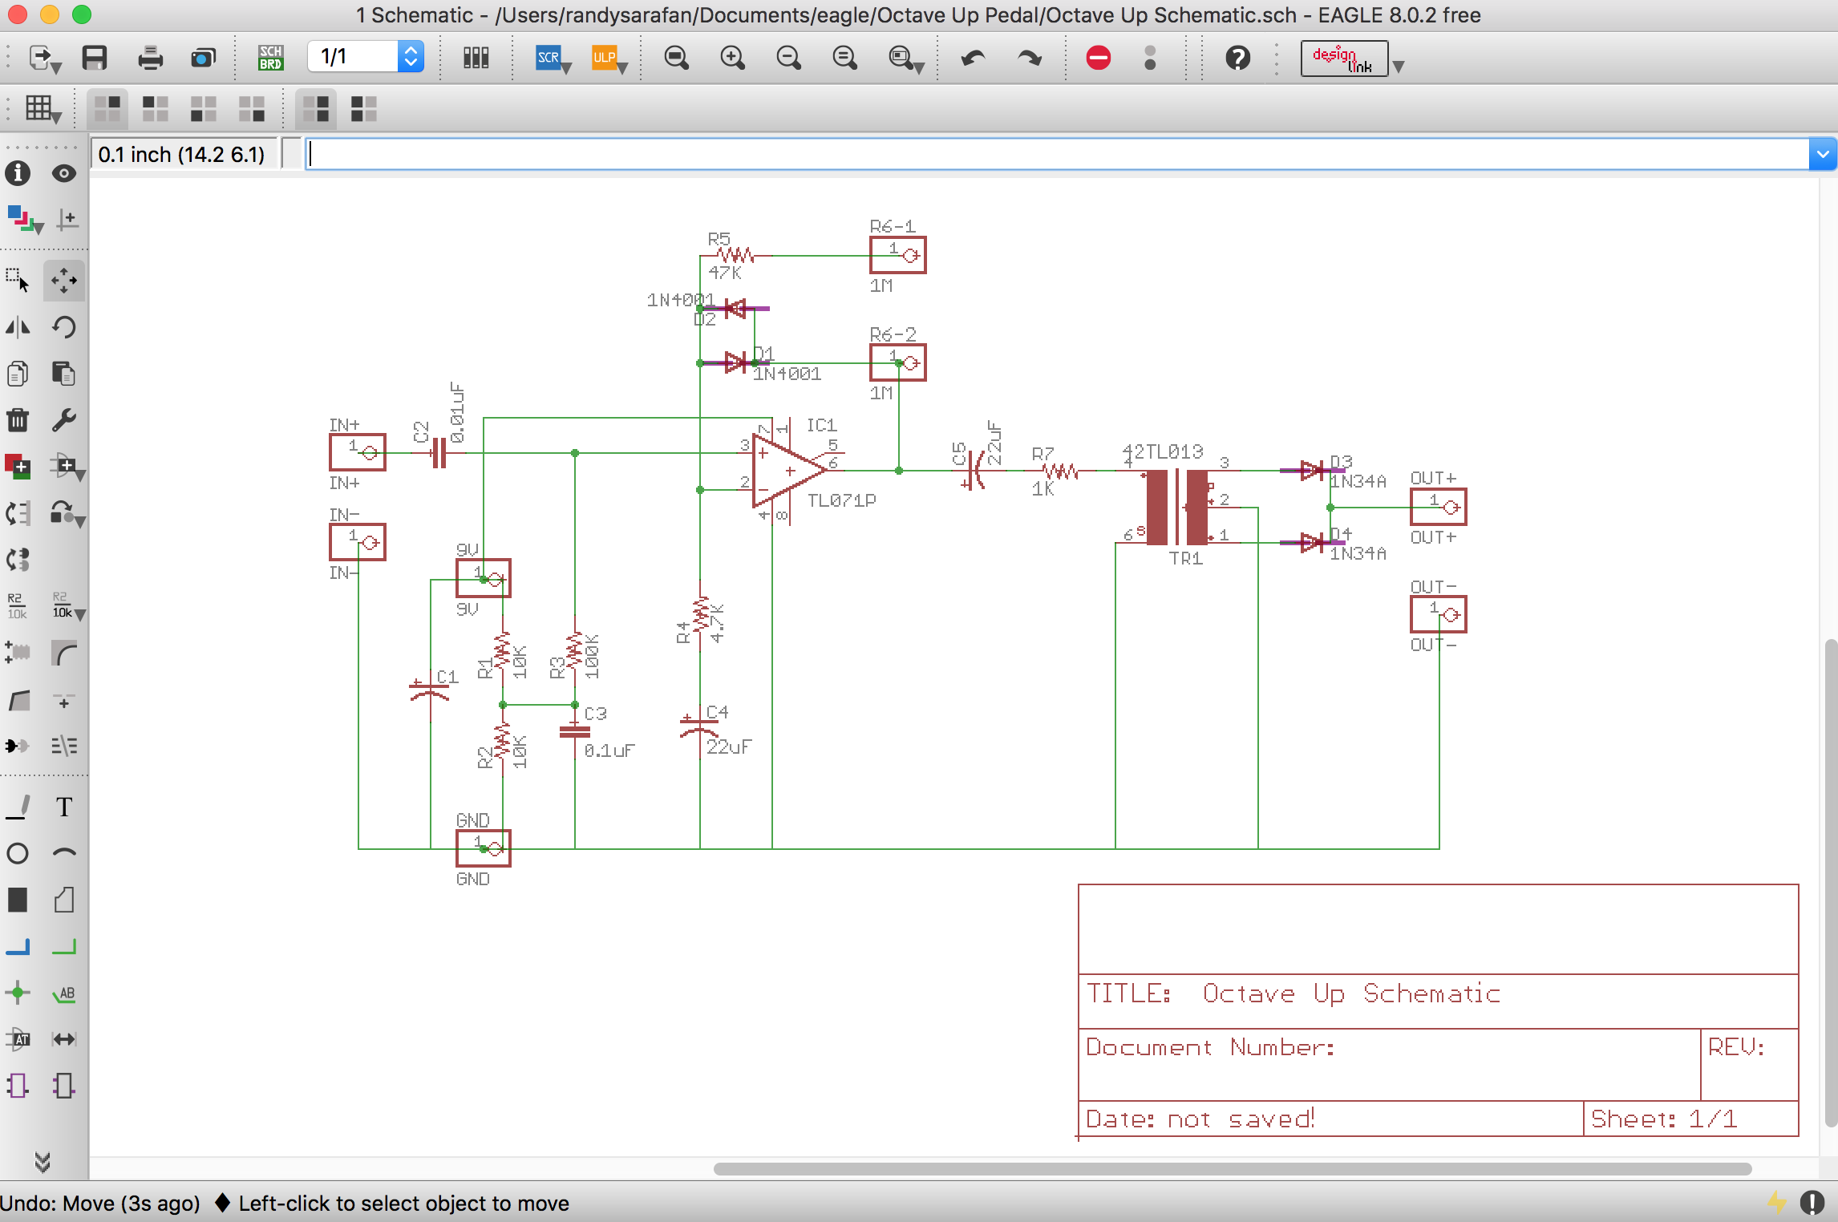Save the Octave Up schematic
This screenshot has height=1222, width=1838.
pyautogui.click(x=94, y=56)
